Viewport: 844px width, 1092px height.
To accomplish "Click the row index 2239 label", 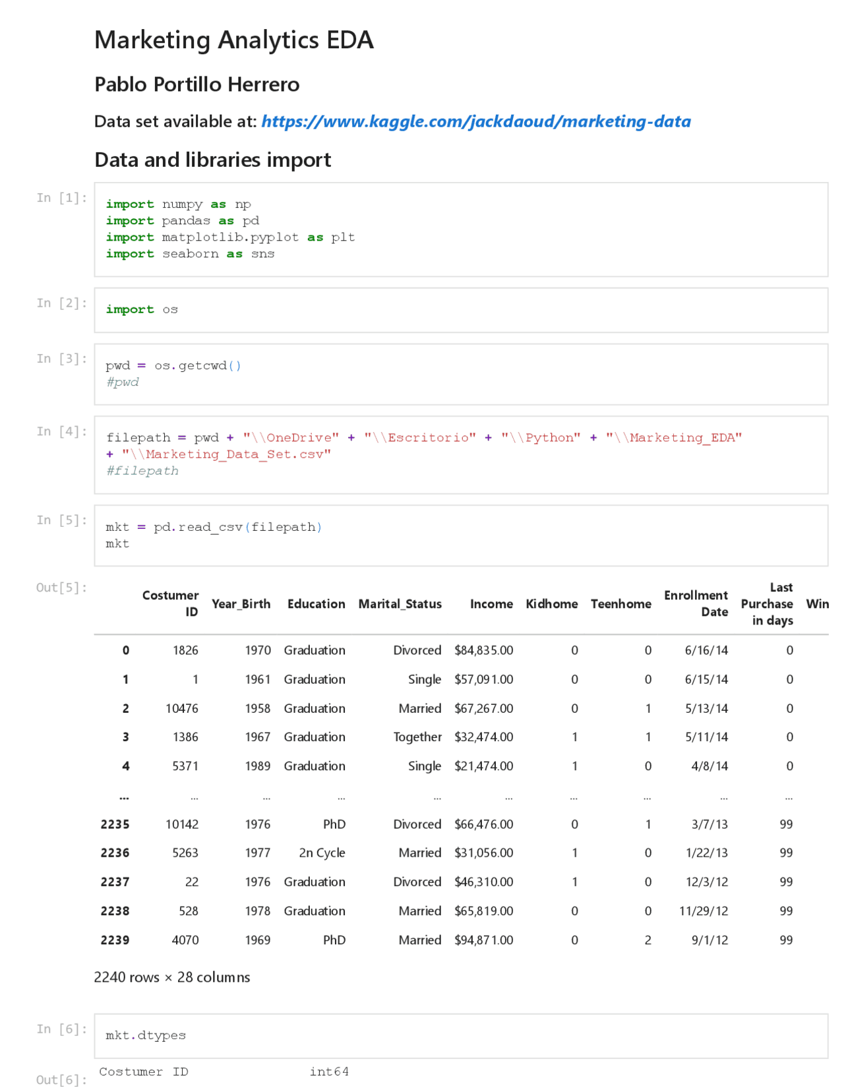I will click(x=115, y=940).
